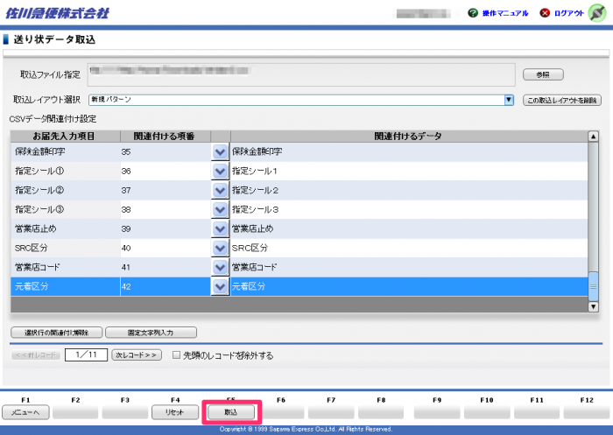Click 指定シール3 linked data cell
Image resolution: width=613 pixels, height=435 pixels.
click(x=409, y=209)
